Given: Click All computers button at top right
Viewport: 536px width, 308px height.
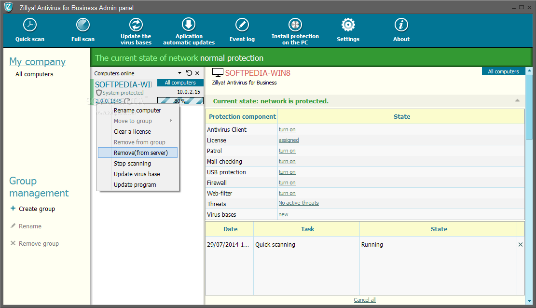Looking at the screenshot, I should (x=503, y=71).
